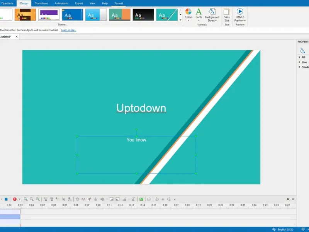The image size is (309, 232).
Task: Open the View ribbon tab
Action: pos(92,3)
